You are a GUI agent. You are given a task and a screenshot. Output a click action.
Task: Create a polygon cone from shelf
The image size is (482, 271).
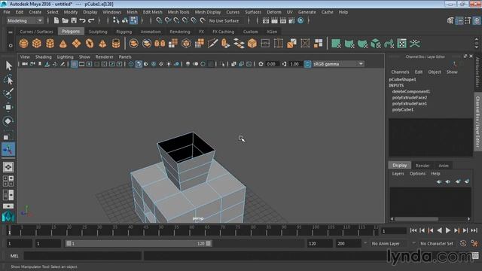(63, 44)
